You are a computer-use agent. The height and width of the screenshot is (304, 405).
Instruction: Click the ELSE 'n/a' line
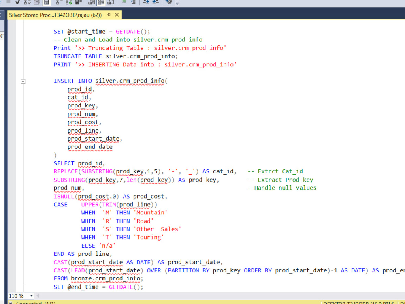(x=98, y=246)
